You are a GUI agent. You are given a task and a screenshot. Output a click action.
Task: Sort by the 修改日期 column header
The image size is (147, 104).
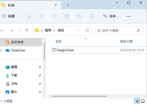tap(126, 41)
